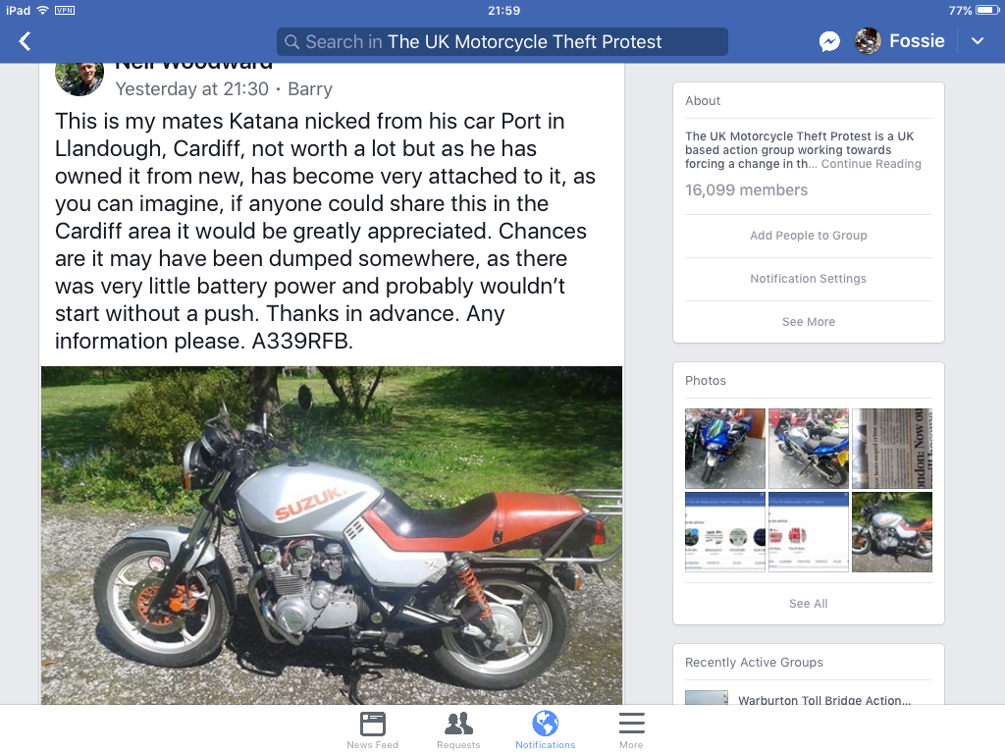Viewport: 1005px width, 754px height.
Task: Click the search magnifier icon
Action: tap(291, 42)
